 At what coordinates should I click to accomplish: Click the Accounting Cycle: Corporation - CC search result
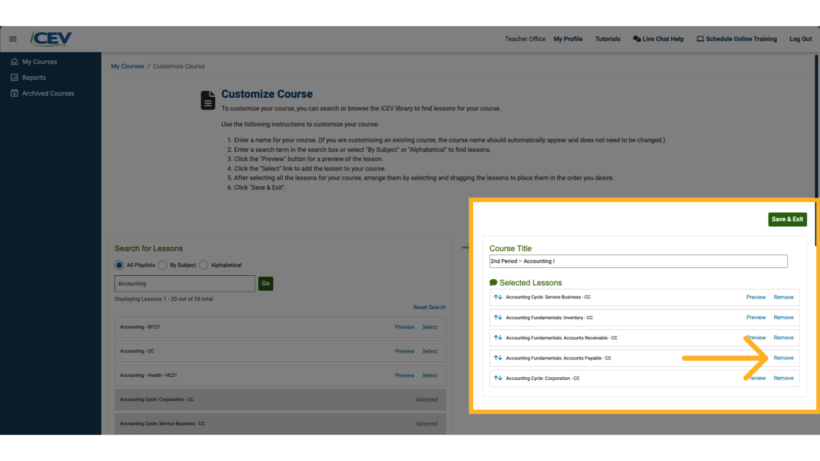(x=280, y=400)
